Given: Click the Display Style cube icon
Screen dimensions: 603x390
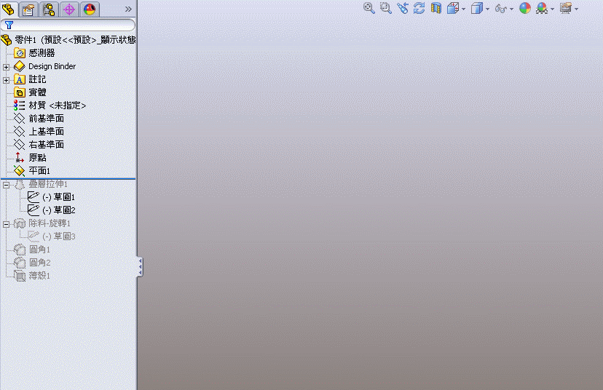Looking at the screenshot, I should (477, 8).
